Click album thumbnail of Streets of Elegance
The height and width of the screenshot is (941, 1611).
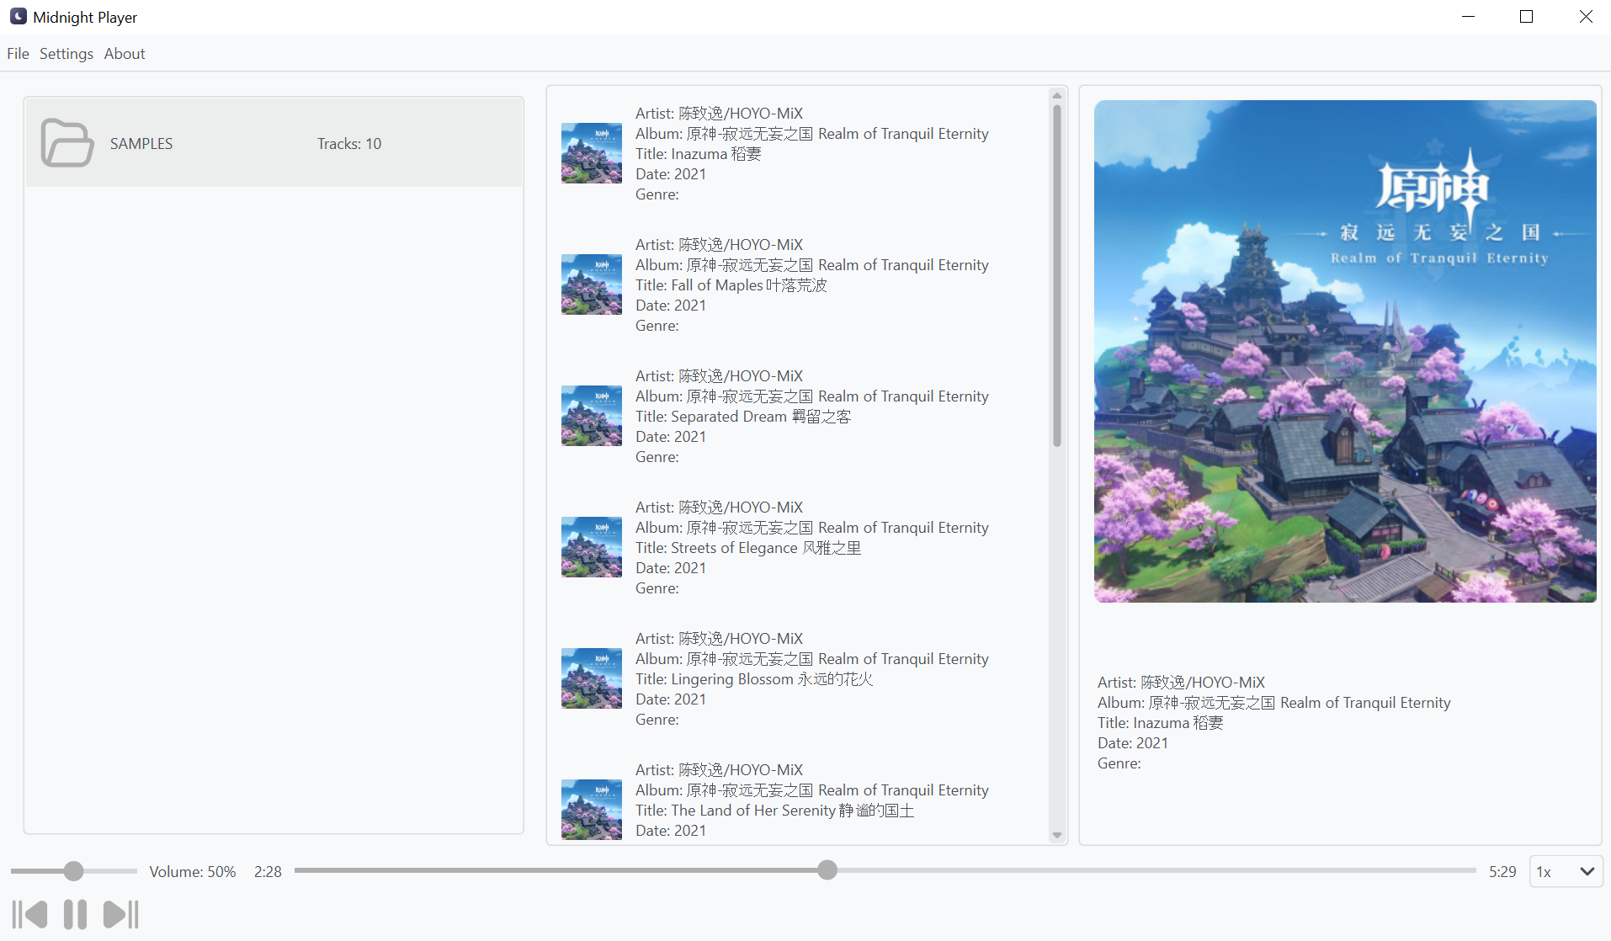(592, 547)
